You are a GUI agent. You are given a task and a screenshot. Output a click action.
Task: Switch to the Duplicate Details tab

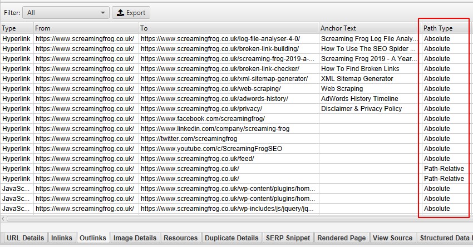pyautogui.click(x=231, y=238)
